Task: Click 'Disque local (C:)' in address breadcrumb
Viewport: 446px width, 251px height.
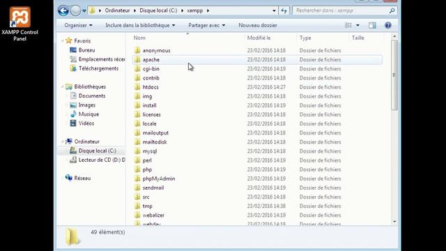Action: tap(158, 10)
